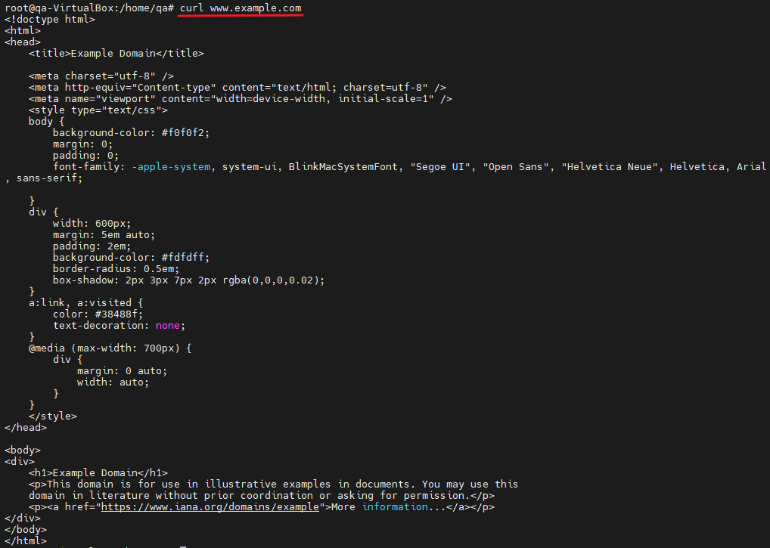Click the meta http-equiv Content-type line

[x=238, y=88]
